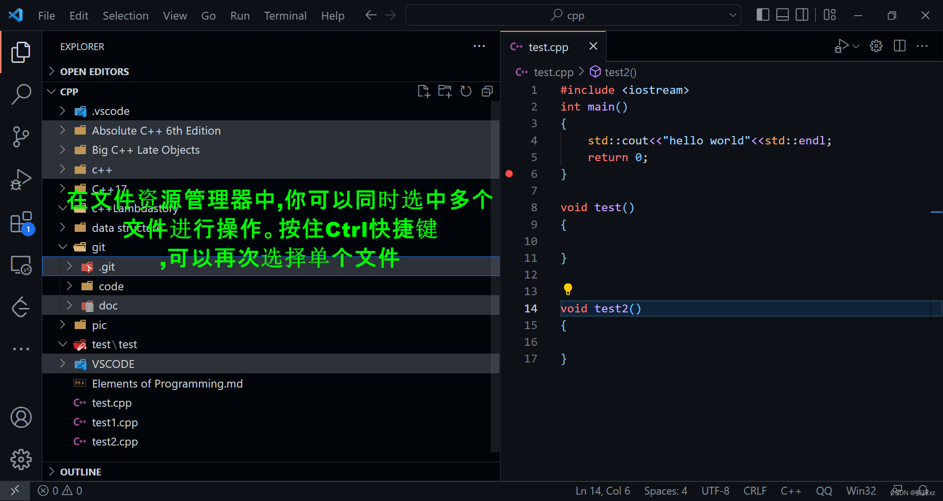Create a new file in CPP folder
The image size is (943, 501).
click(x=423, y=91)
